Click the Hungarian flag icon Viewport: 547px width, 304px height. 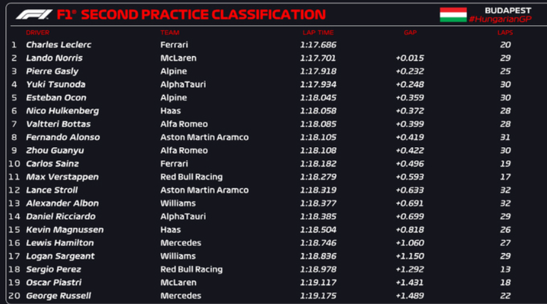[453, 14]
